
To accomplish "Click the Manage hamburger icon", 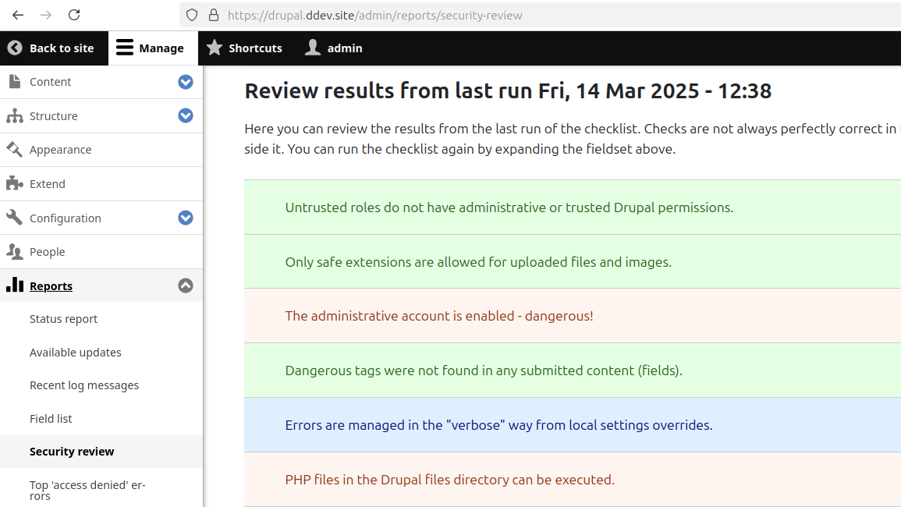I will pos(125,48).
